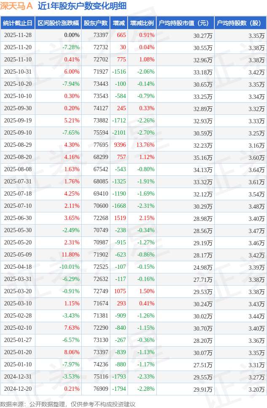Screen dimensions: 267x408
Task: Click the 股东户数 column header
Action: point(96,23)
